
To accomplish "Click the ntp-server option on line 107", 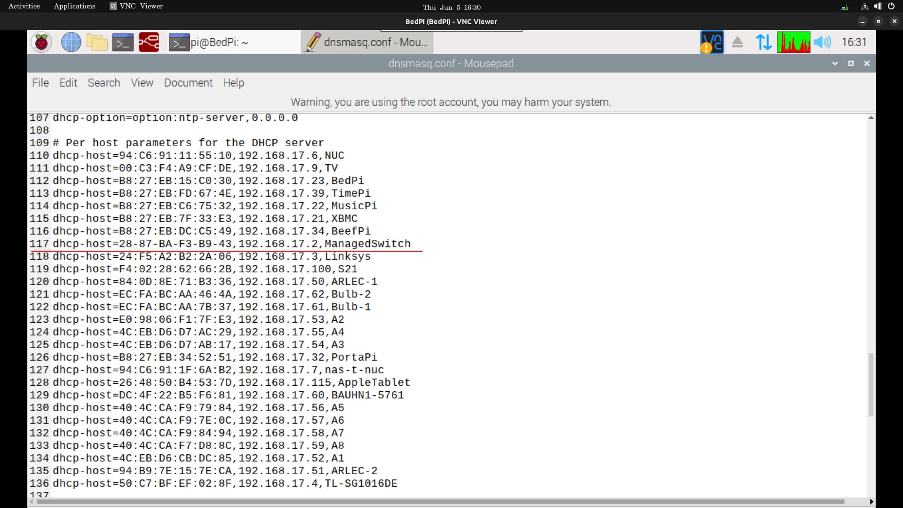I will click(175, 118).
